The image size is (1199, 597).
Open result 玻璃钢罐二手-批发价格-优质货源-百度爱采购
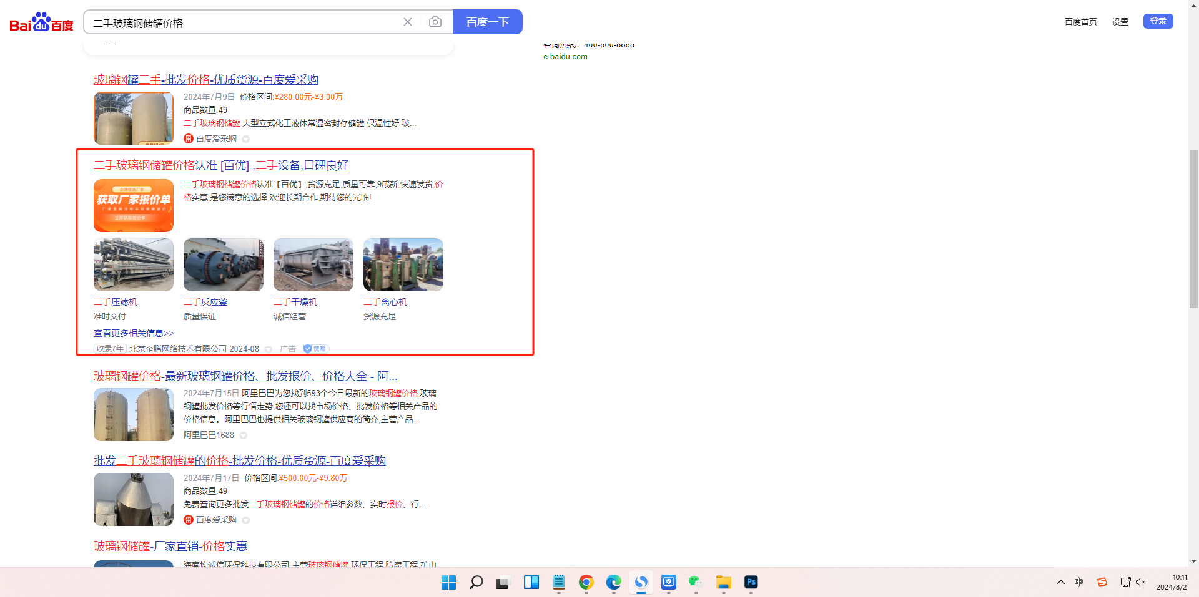(x=206, y=79)
